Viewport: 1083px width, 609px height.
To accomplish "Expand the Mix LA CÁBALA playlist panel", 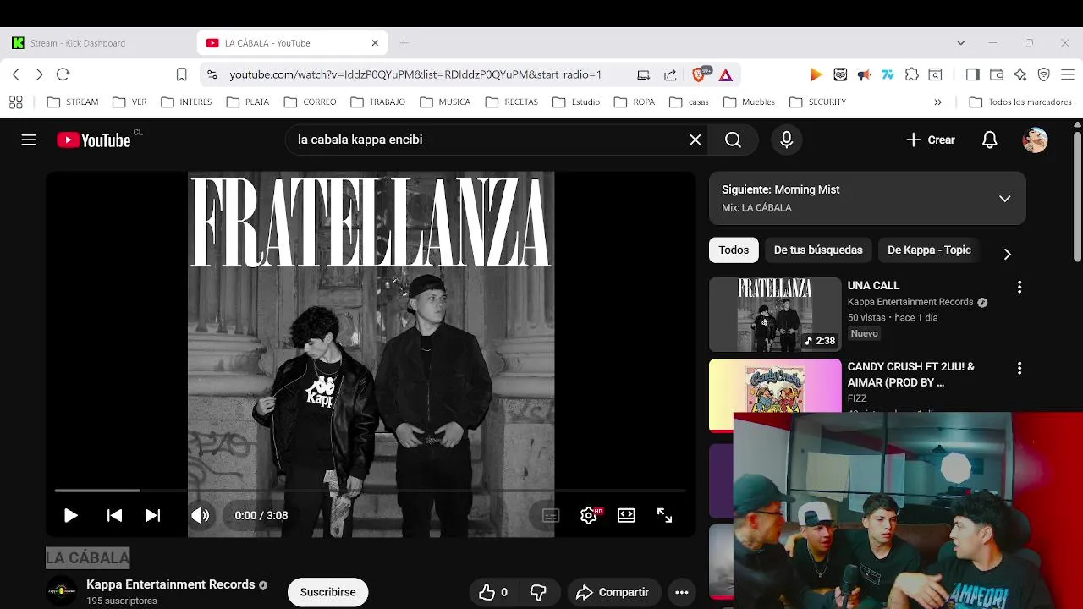I will point(1004,199).
